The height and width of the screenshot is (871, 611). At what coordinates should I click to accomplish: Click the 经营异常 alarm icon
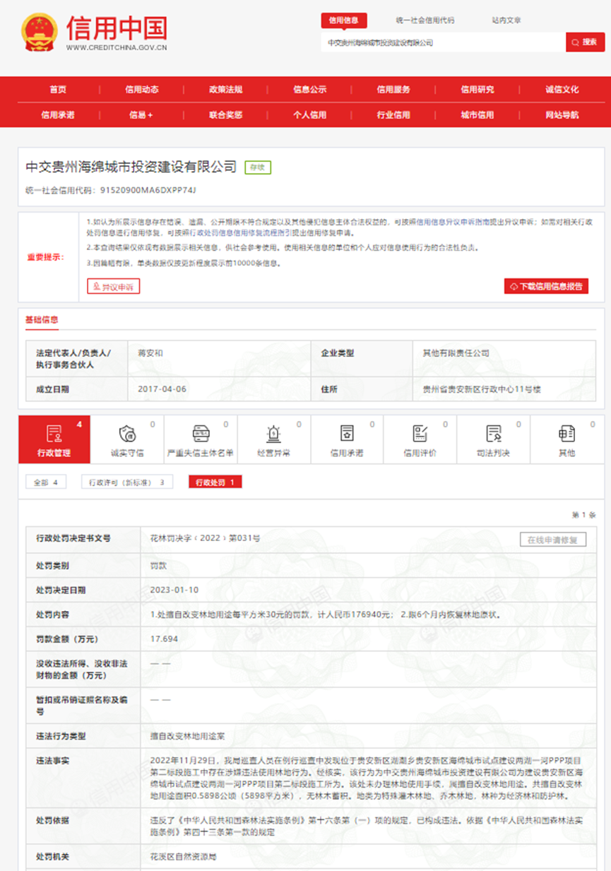[x=273, y=433]
